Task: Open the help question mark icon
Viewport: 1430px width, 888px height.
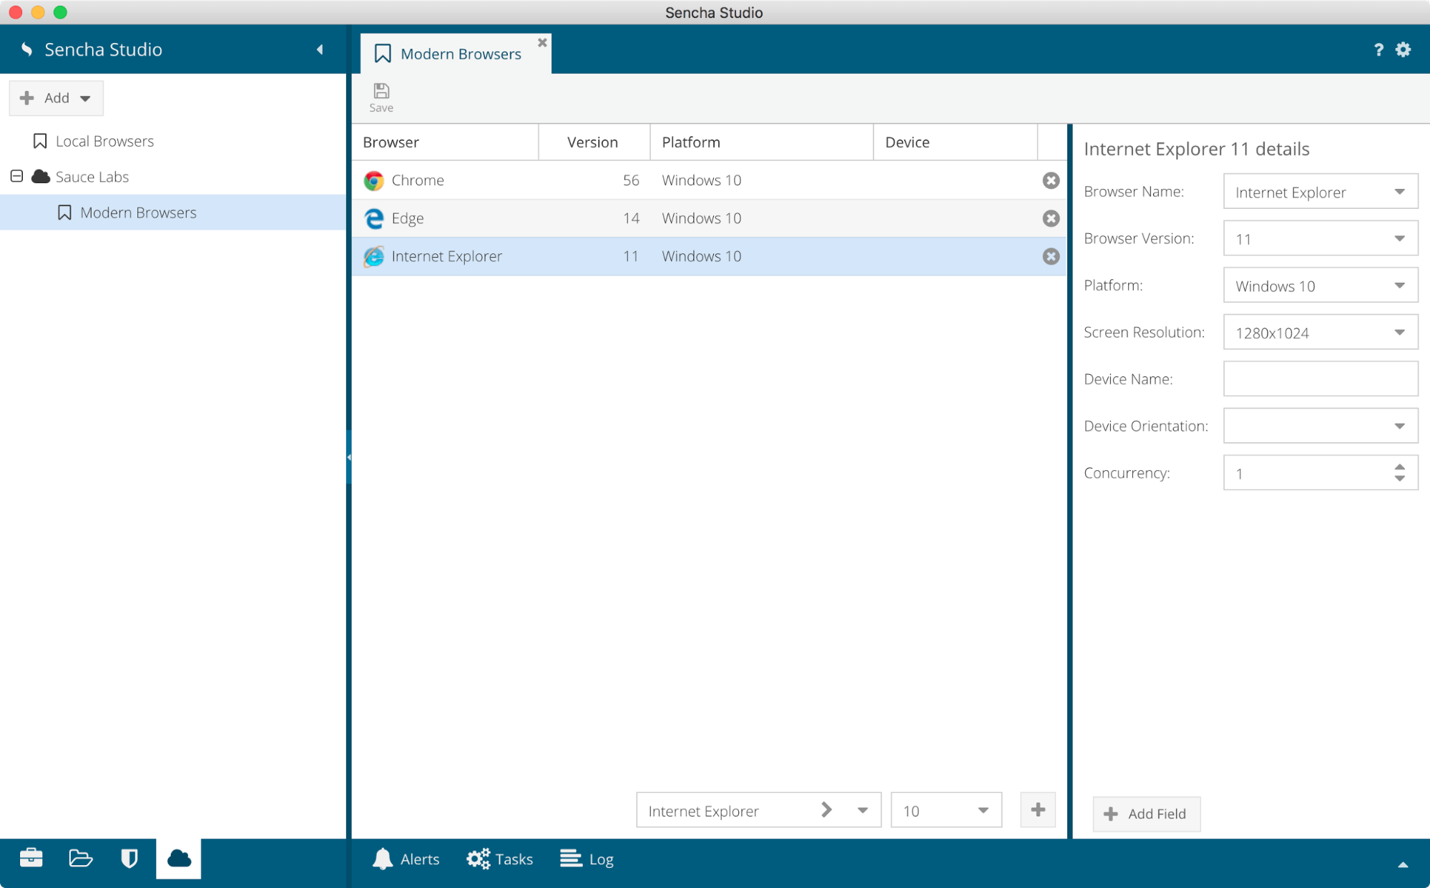Action: tap(1378, 49)
